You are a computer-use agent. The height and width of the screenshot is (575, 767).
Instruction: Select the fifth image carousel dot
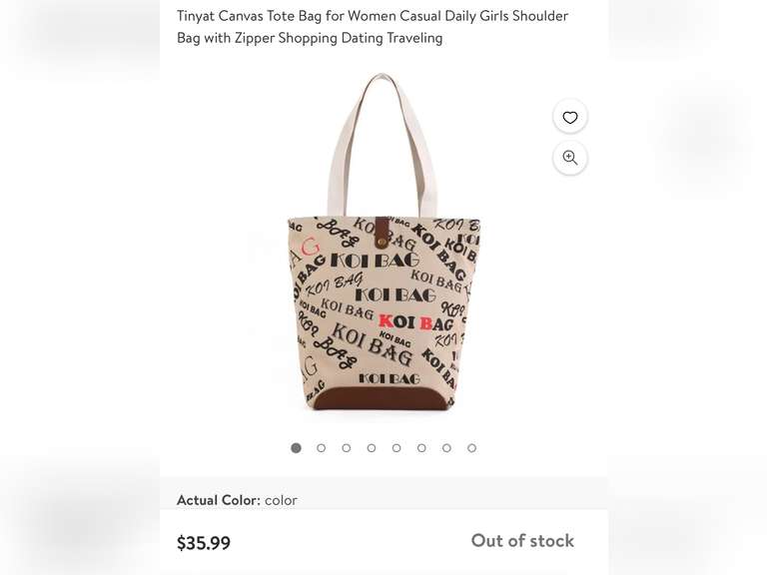pos(396,448)
